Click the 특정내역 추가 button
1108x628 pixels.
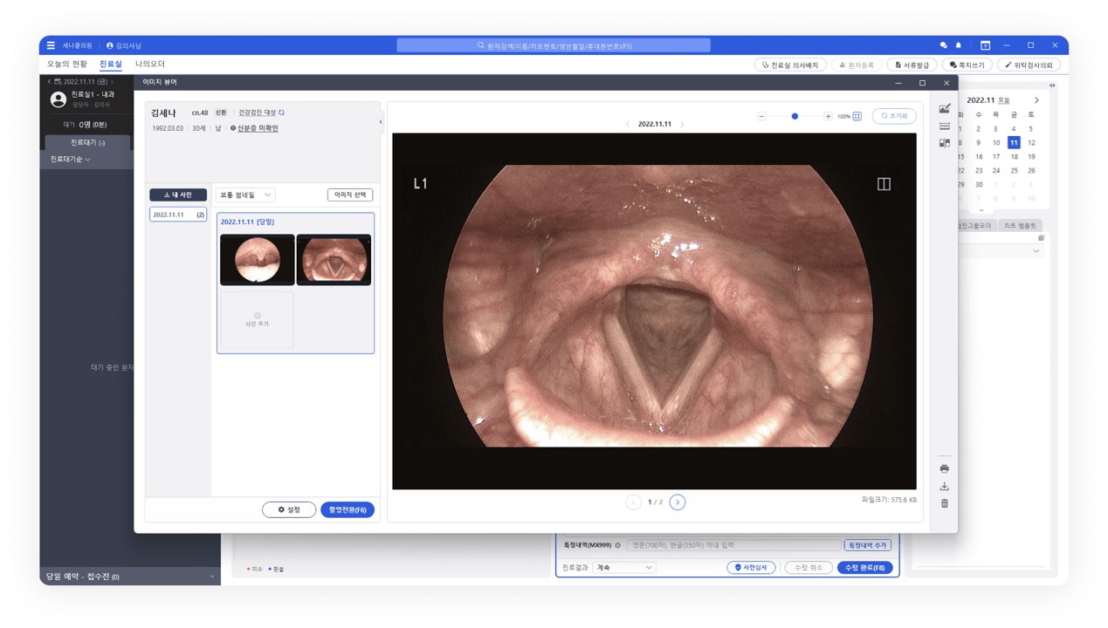(867, 545)
